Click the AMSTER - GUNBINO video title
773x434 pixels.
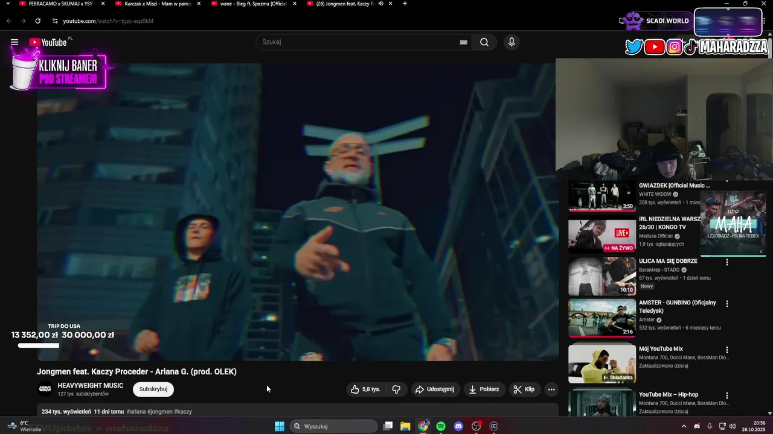(678, 306)
